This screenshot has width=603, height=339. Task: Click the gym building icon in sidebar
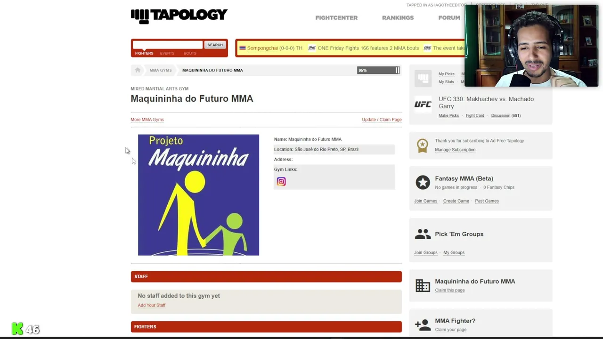[423, 285]
